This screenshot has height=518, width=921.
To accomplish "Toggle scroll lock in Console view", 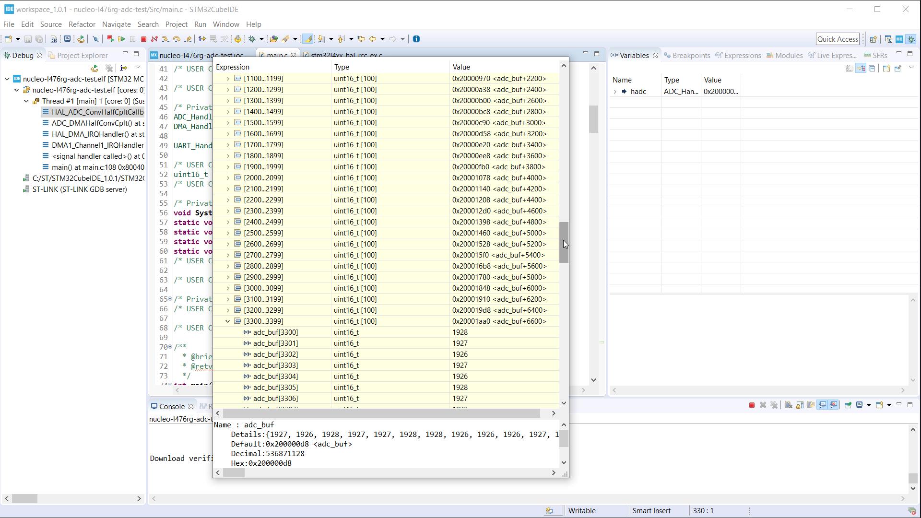I will [x=799, y=405].
